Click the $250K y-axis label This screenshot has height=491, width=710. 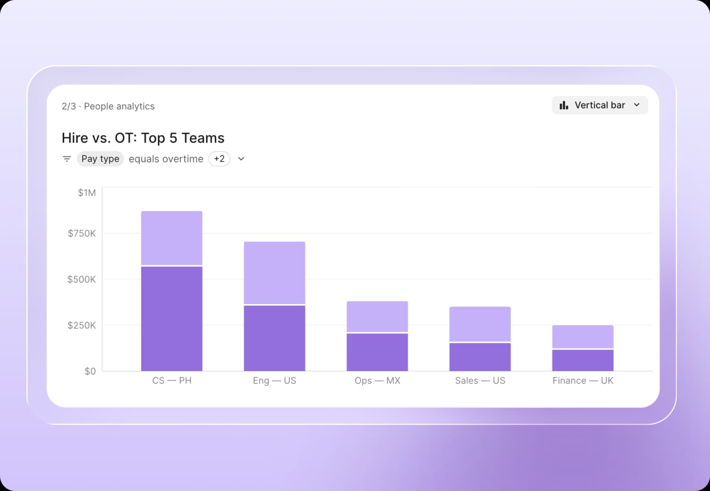click(x=82, y=325)
